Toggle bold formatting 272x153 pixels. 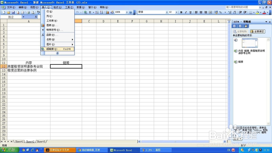point(181,12)
